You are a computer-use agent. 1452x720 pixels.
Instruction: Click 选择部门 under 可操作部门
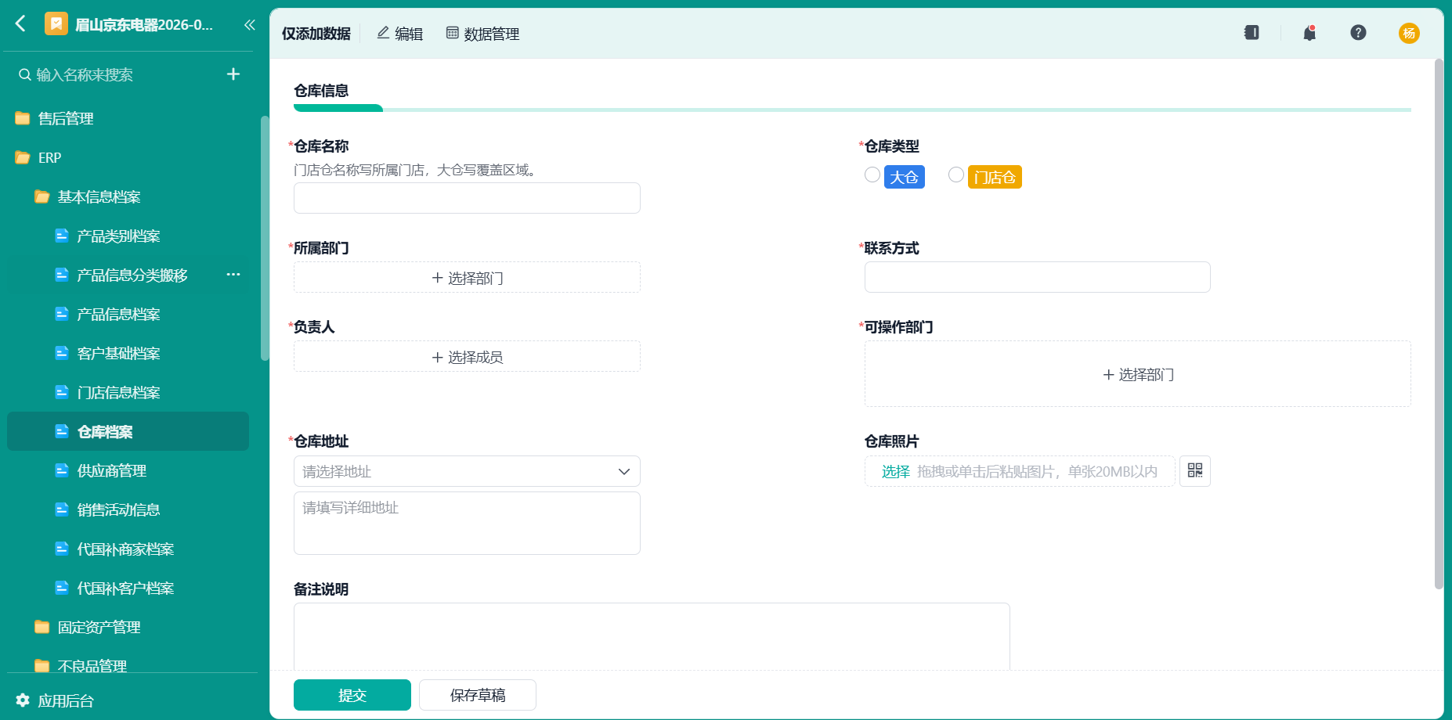[1137, 374]
